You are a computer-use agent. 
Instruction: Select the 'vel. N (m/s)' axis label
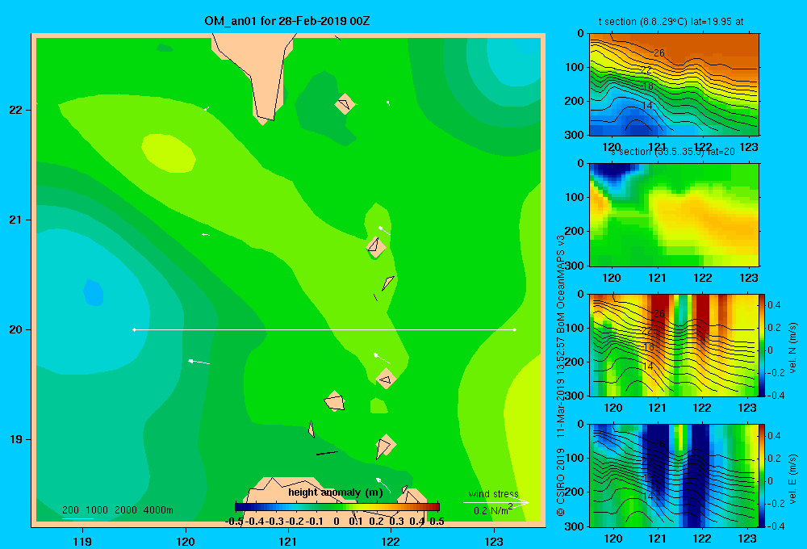pyautogui.click(x=793, y=348)
